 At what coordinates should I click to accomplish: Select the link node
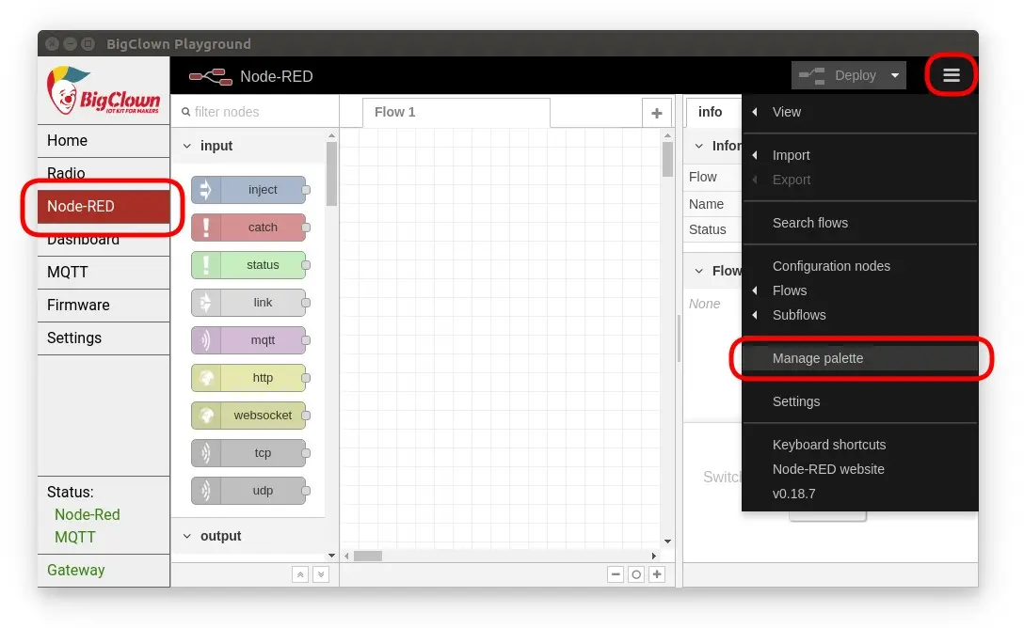(248, 303)
